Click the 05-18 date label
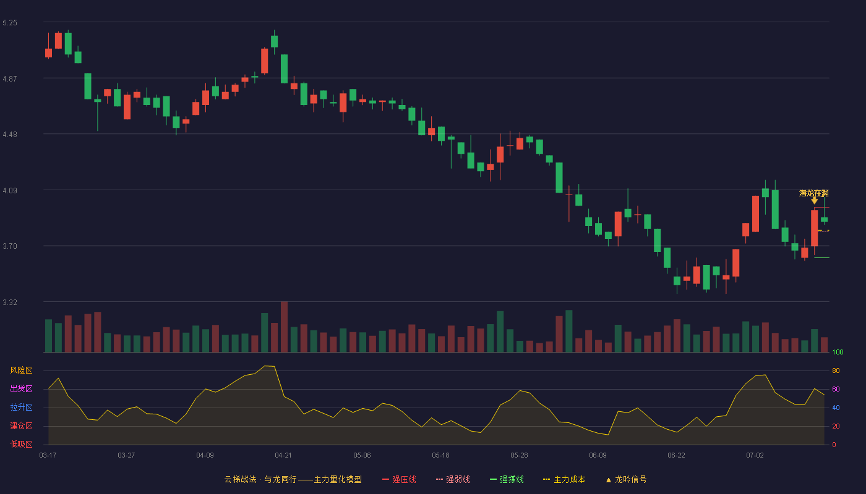This screenshot has width=866, height=494. point(440,455)
